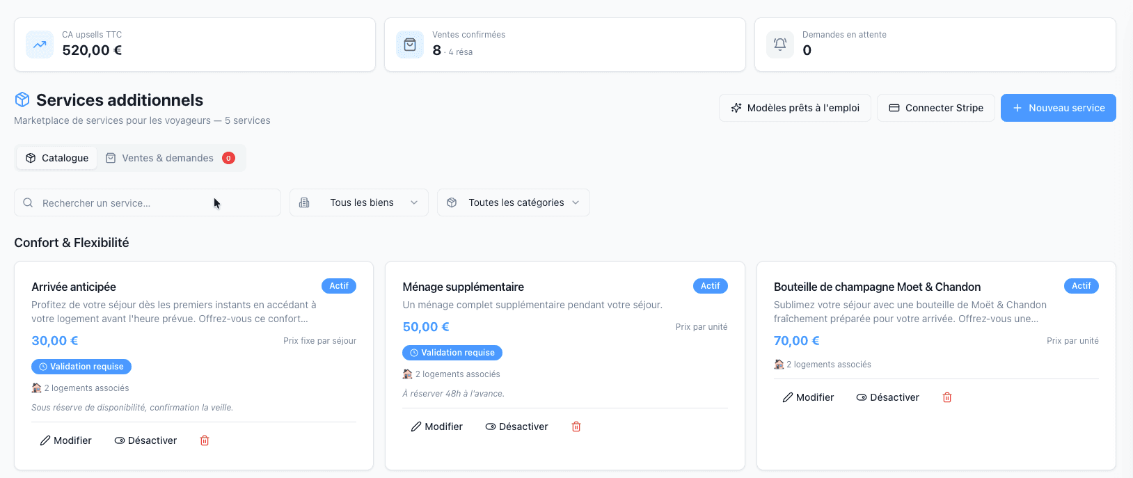
Task: Click the Demandes en attente bell icon
Action: click(x=780, y=45)
